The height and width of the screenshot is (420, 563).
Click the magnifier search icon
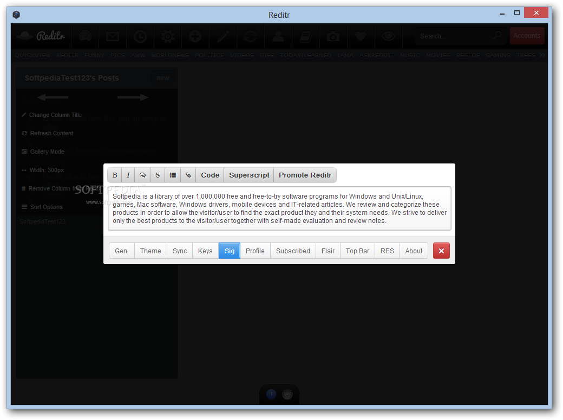pos(497,35)
